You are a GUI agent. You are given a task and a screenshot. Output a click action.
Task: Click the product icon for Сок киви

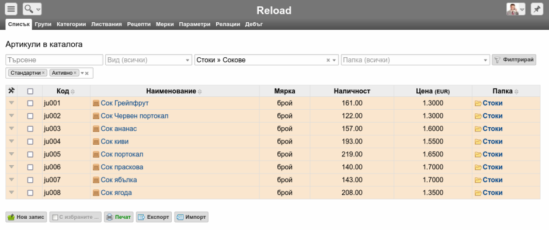(96, 142)
